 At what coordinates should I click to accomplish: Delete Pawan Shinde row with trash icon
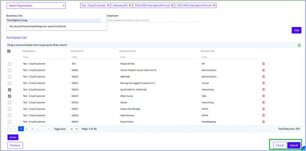click(x=263, y=64)
